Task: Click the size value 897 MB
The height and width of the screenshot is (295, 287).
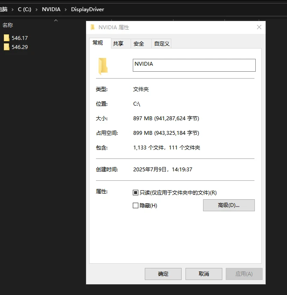Action: [x=166, y=119]
